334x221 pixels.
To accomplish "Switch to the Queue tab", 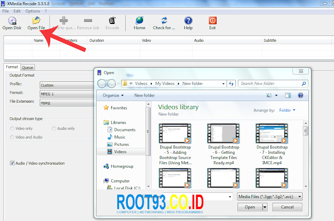I will 28,67.
